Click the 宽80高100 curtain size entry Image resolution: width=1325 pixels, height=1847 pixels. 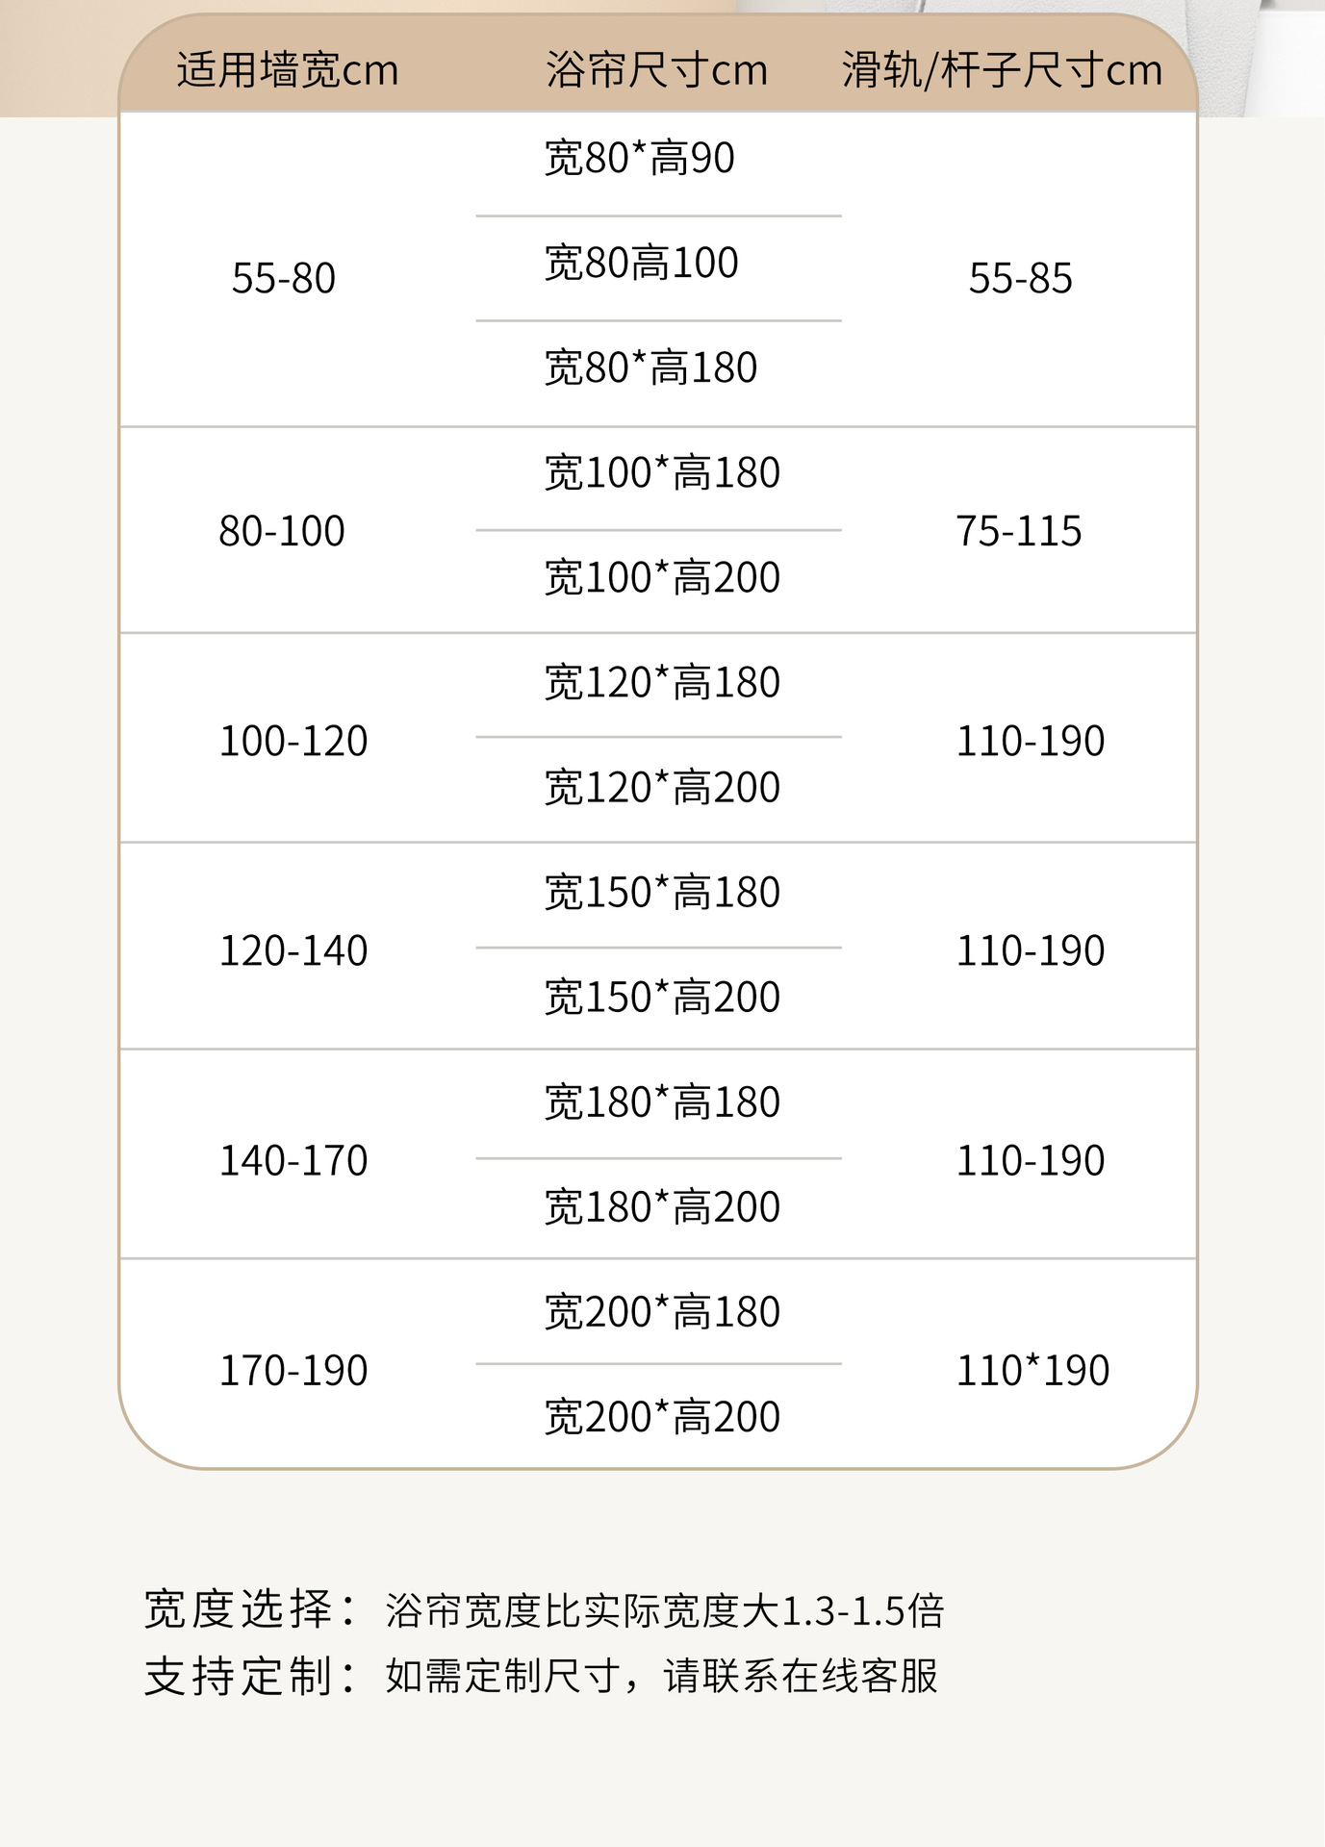click(x=641, y=264)
